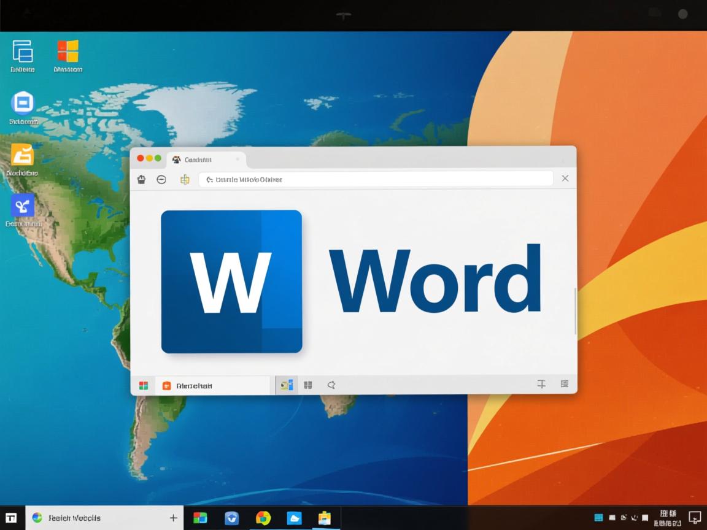
Task: Click the circled minus icon in browser toolbar
Action: 161,179
